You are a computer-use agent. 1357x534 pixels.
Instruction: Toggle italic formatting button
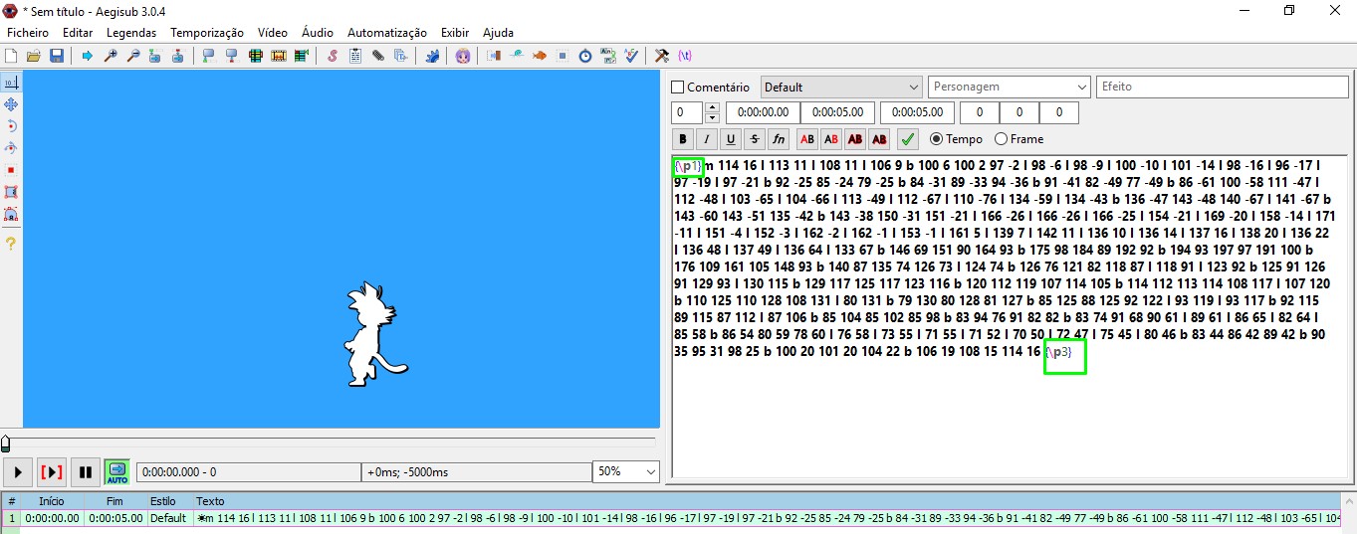pos(707,139)
